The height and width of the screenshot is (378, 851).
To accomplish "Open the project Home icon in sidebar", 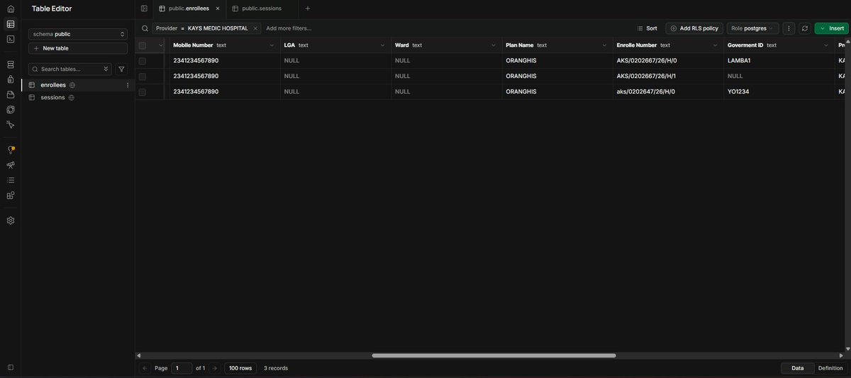I will [11, 9].
